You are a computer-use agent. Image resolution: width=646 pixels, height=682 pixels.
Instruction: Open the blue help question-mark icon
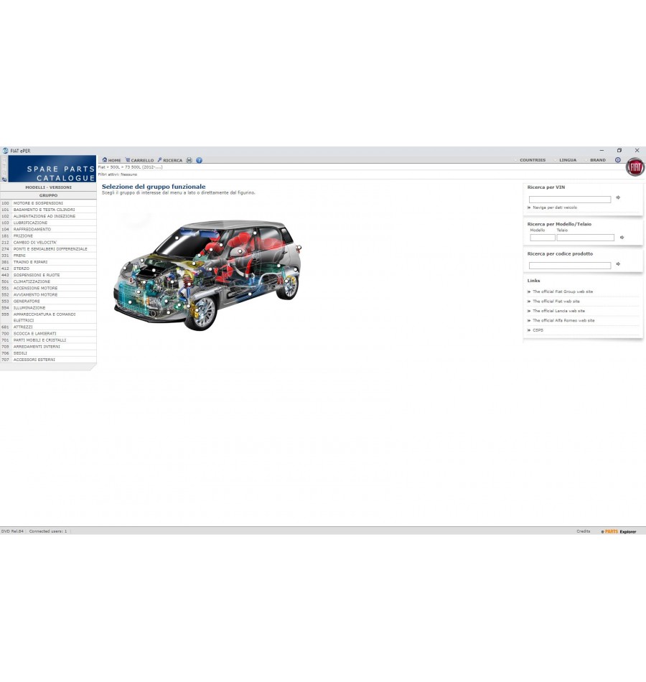tap(200, 160)
